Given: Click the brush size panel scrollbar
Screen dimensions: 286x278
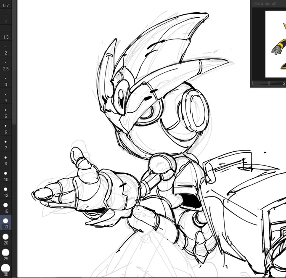Looking at the screenshot, I should (x=14, y=62).
